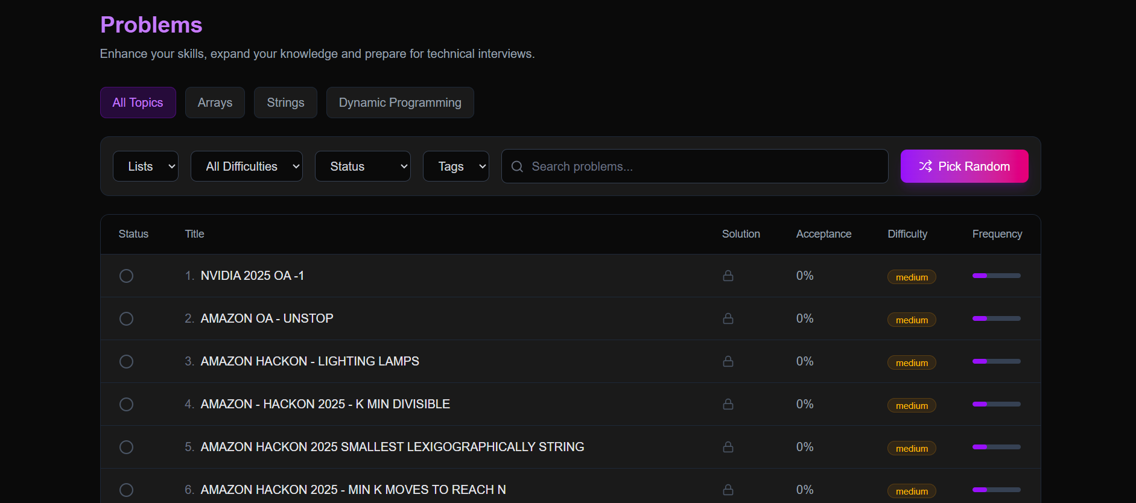Click the Status column header in table

133,234
